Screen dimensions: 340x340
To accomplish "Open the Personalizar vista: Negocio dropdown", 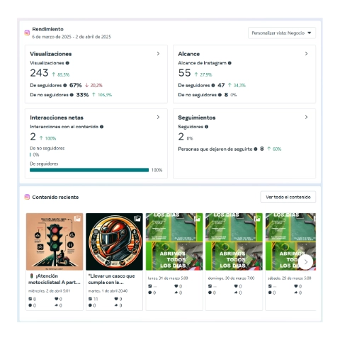I will pyautogui.click(x=282, y=33).
